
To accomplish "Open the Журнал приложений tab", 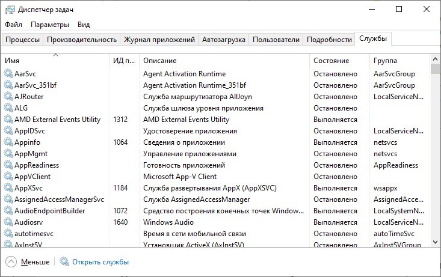I will point(159,40).
